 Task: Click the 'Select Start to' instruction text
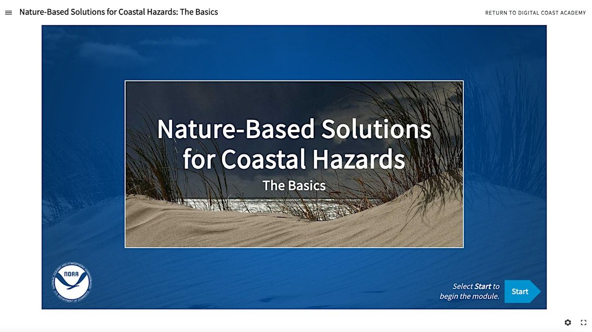(x=476, y=286)
